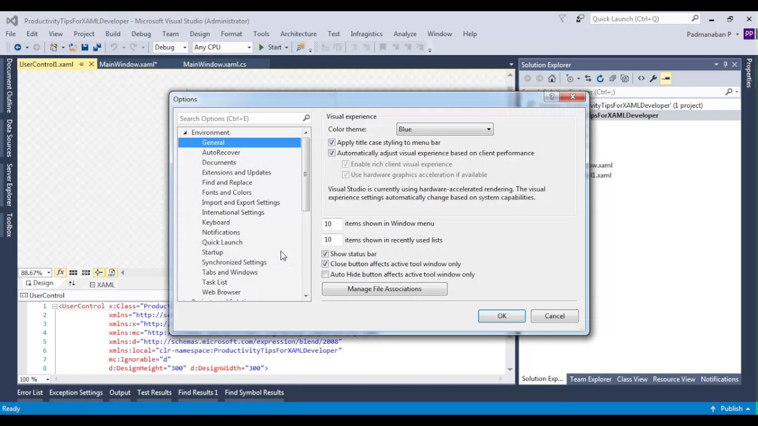Click Sync with Active Document icon
Image resolution: width=758 pixels, height=426 pixels.
click(x=587, y=78)
